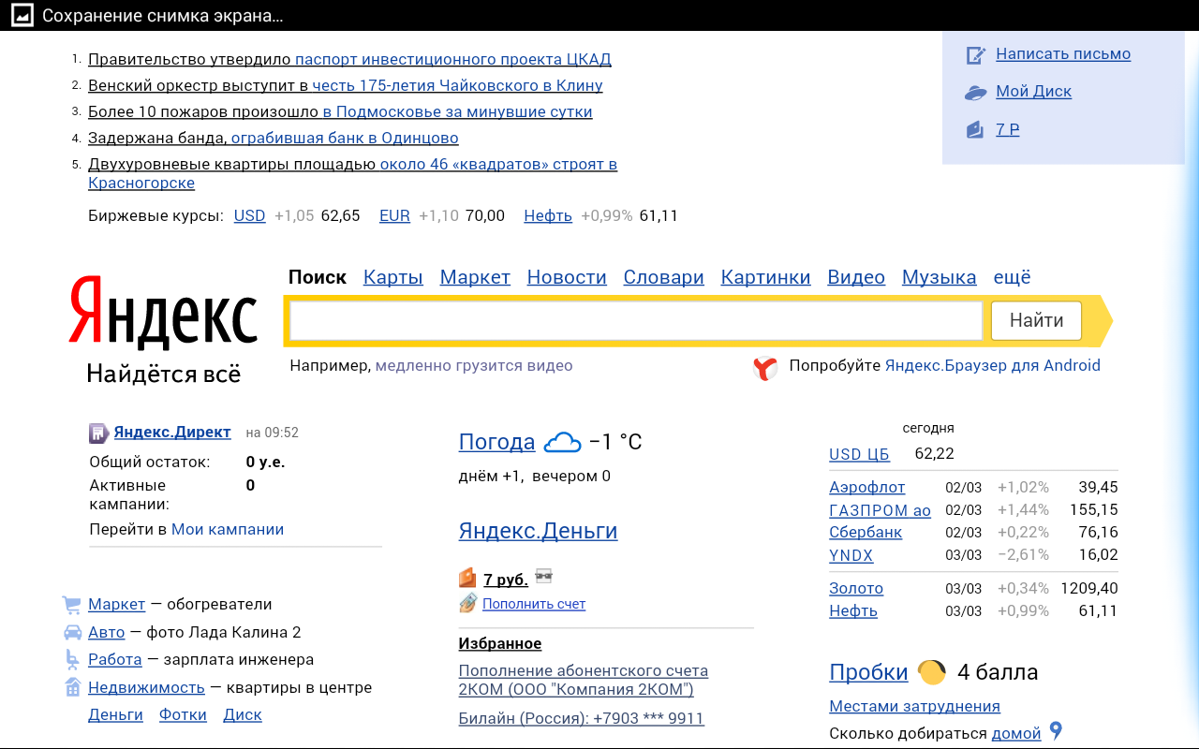This screenshot has width=1199, height=749.
Task: Expand the ещё services menu
Action: [1012, 277]
